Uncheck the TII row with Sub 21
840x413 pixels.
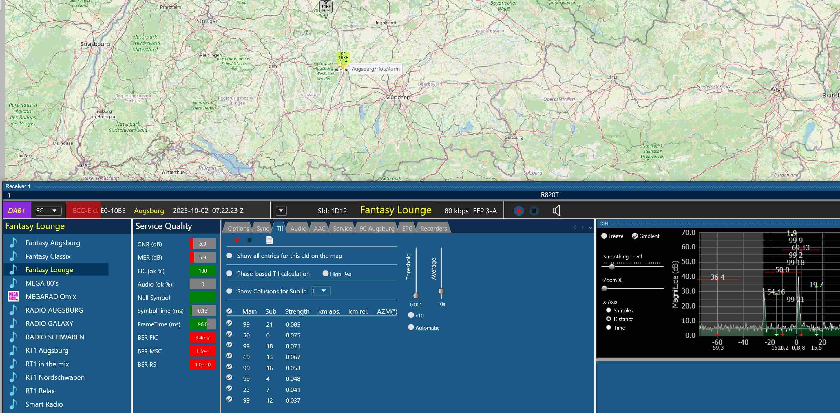pyautogui.click(x=229, y=323)
